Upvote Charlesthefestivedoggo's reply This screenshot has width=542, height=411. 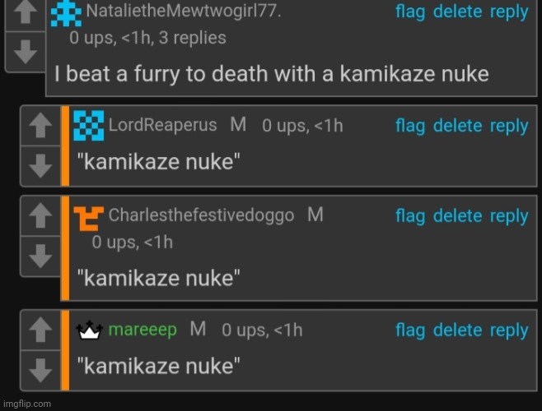(40, 215)
